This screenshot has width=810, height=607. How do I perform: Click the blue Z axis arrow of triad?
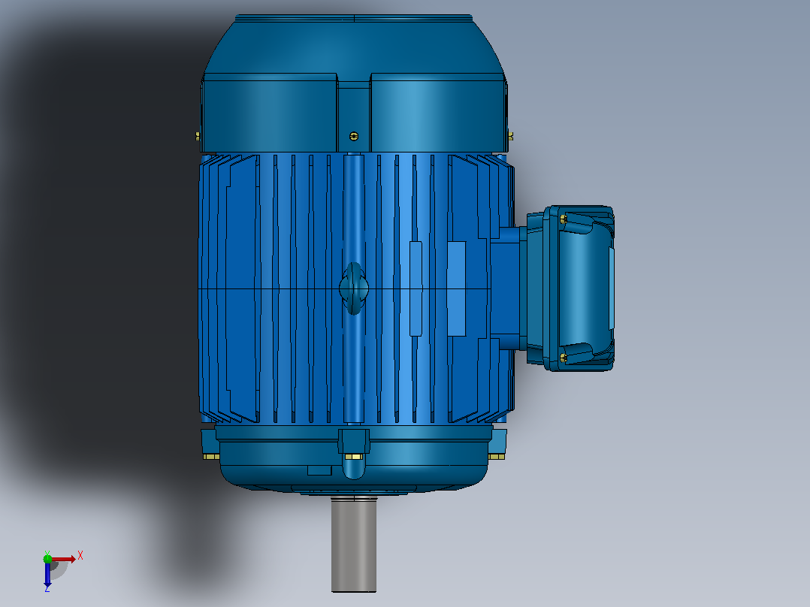click(47, 574)
